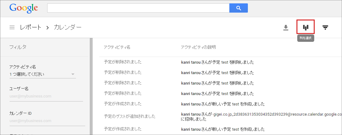This screenshot has width=342, height=135.
Task: Click the カレンダー breadcrumb item
Action: point(68,27)
